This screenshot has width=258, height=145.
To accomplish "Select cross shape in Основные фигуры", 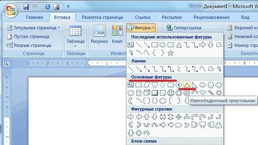I will coord(219,85).
